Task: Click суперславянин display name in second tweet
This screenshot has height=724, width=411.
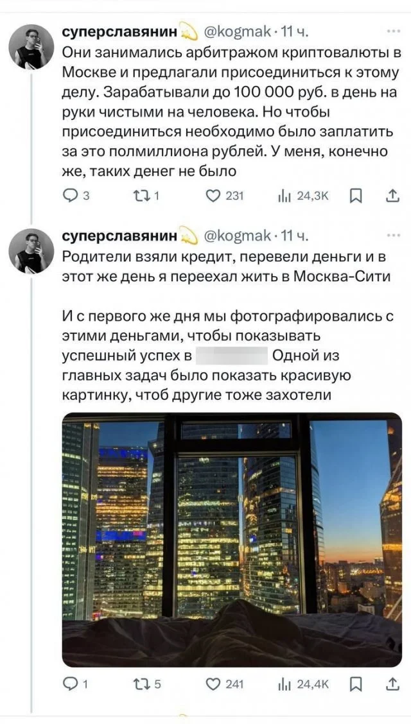Action: click(x=121, y=236)
